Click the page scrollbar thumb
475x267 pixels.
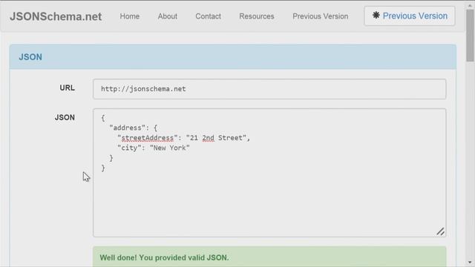(x=470, y=35)
